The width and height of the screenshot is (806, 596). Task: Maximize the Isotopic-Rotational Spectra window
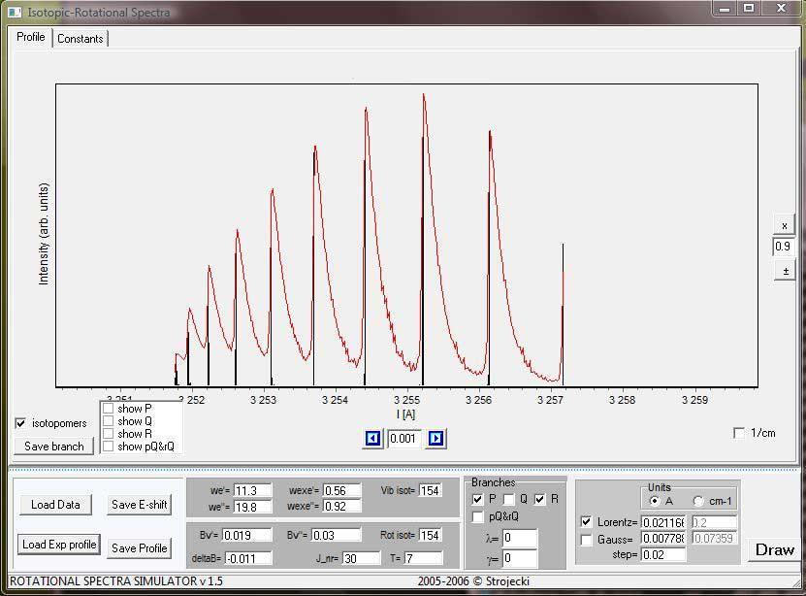pyautogui.click(x=749, y=8)
